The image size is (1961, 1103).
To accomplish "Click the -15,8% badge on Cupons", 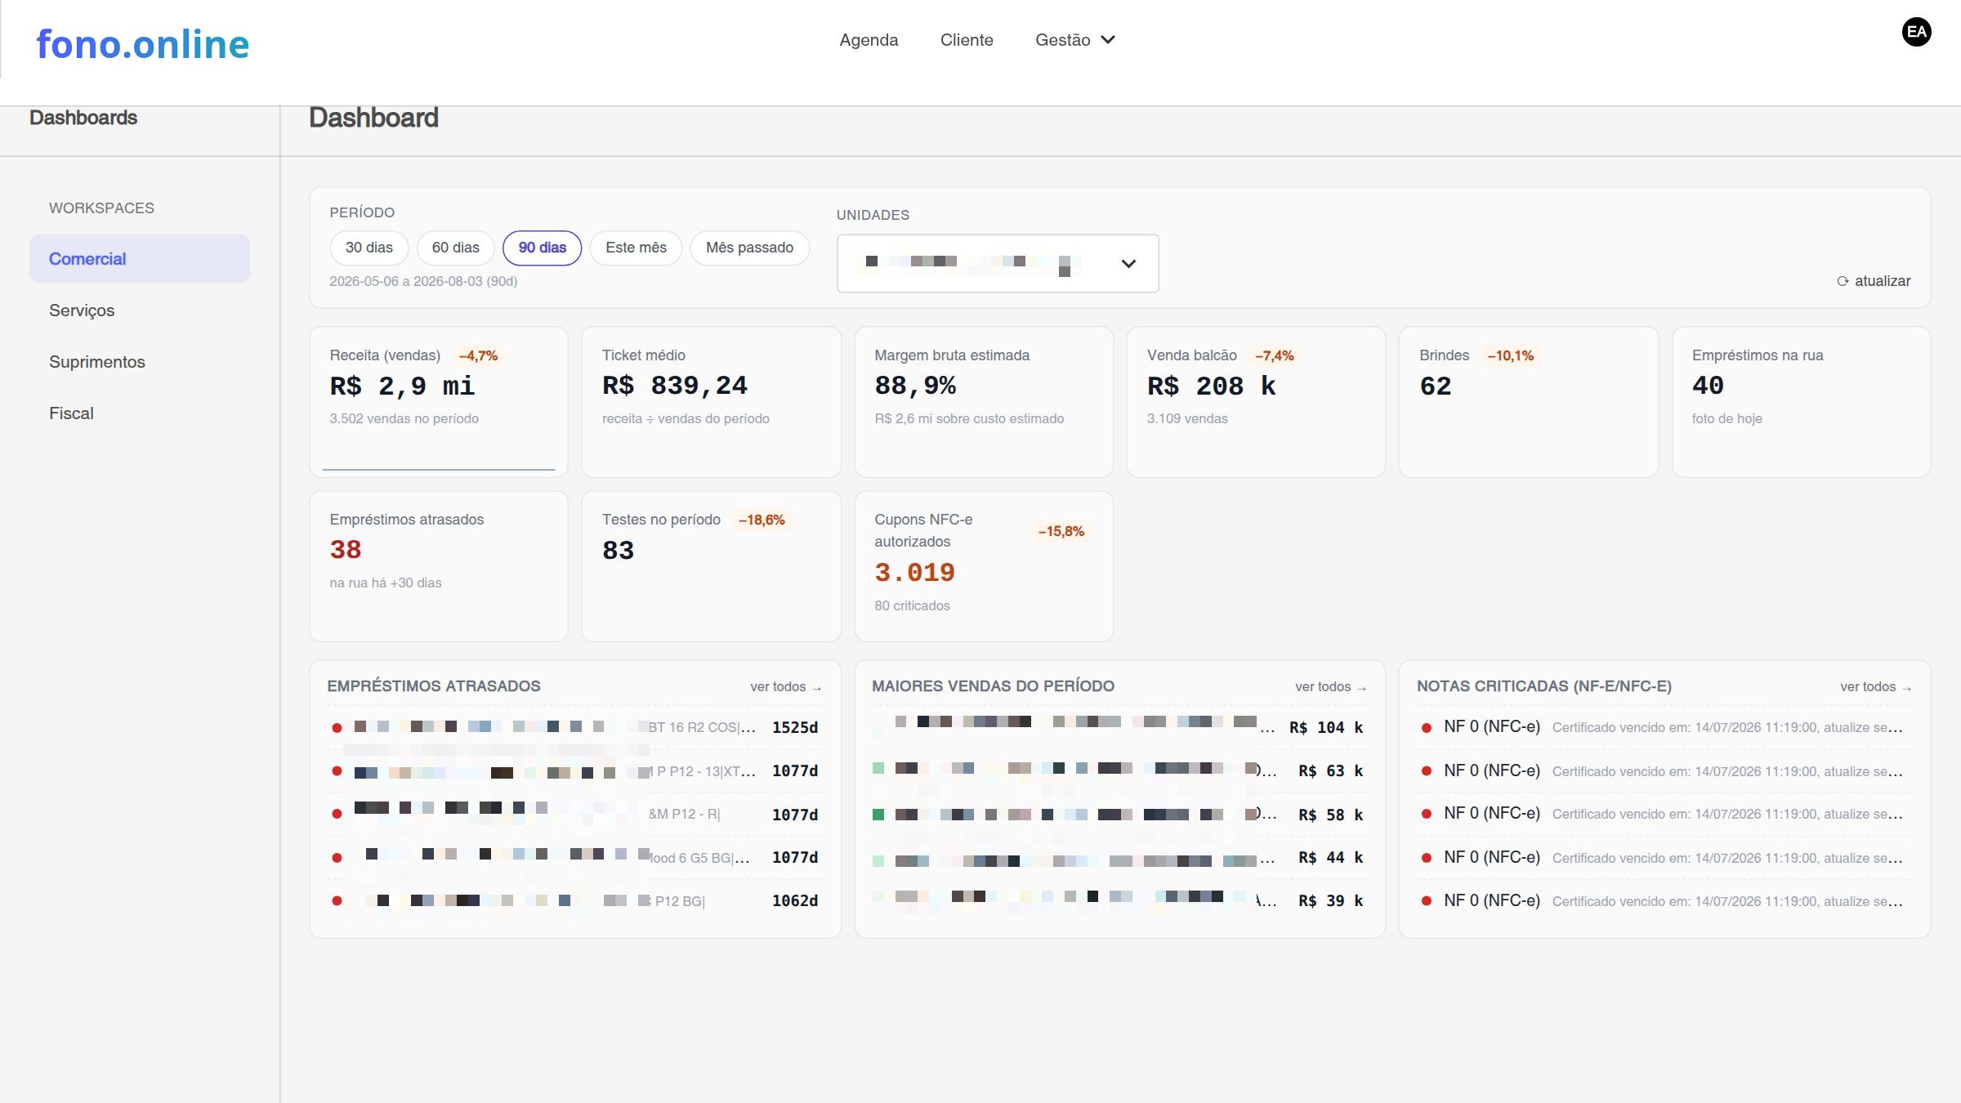I will tap(1061, 531).
